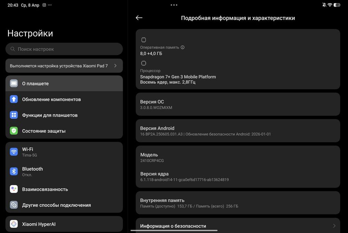Click the Взаимосвязанность icon
The height and width of the screenshot is (233, 348).
pos(14,189)
